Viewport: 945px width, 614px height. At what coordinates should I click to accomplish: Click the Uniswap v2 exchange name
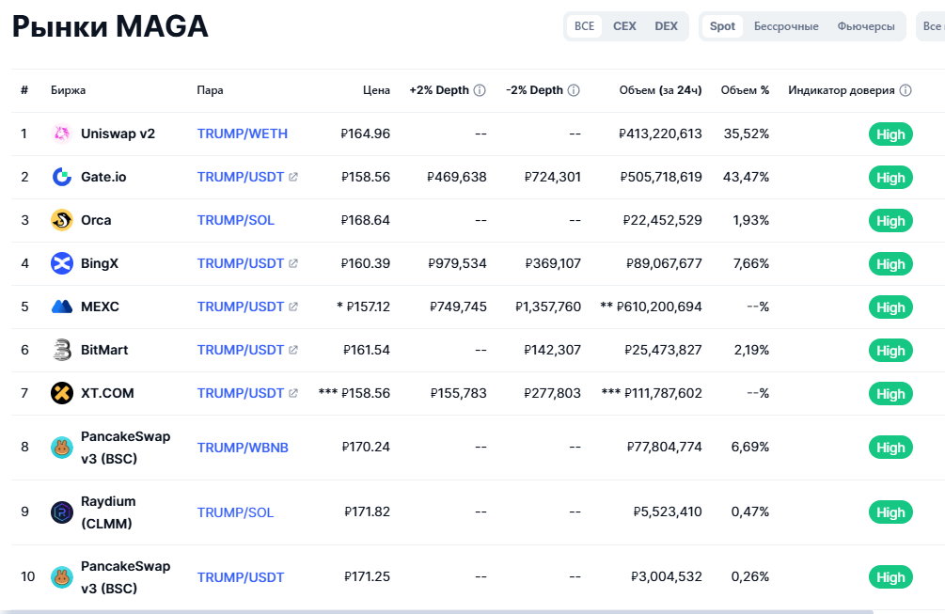(x=118, y=134)
